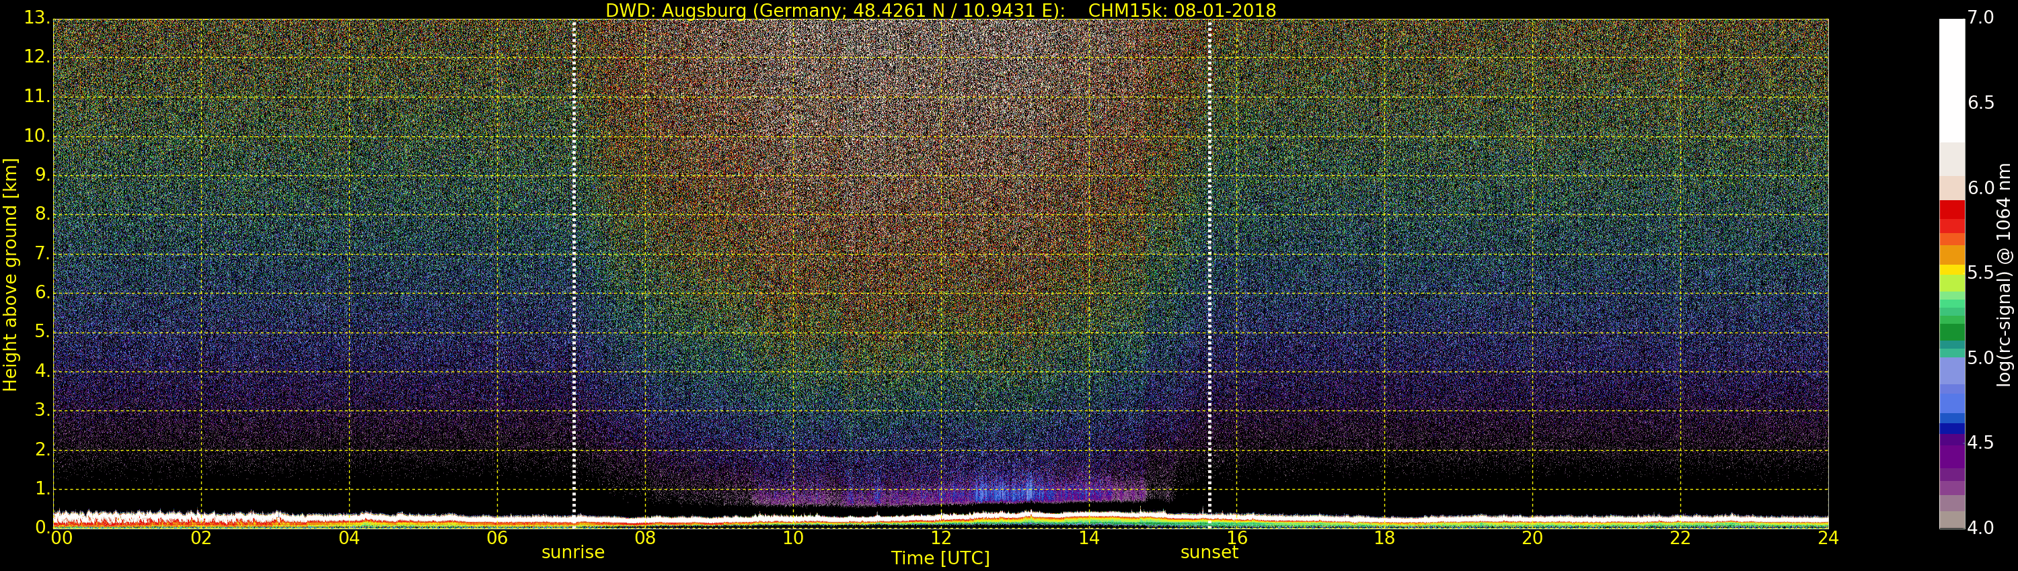This screenshot has height=571, width=2018.
Task: Click the sunset label below the time axis
Action: tap(1209, 552)
